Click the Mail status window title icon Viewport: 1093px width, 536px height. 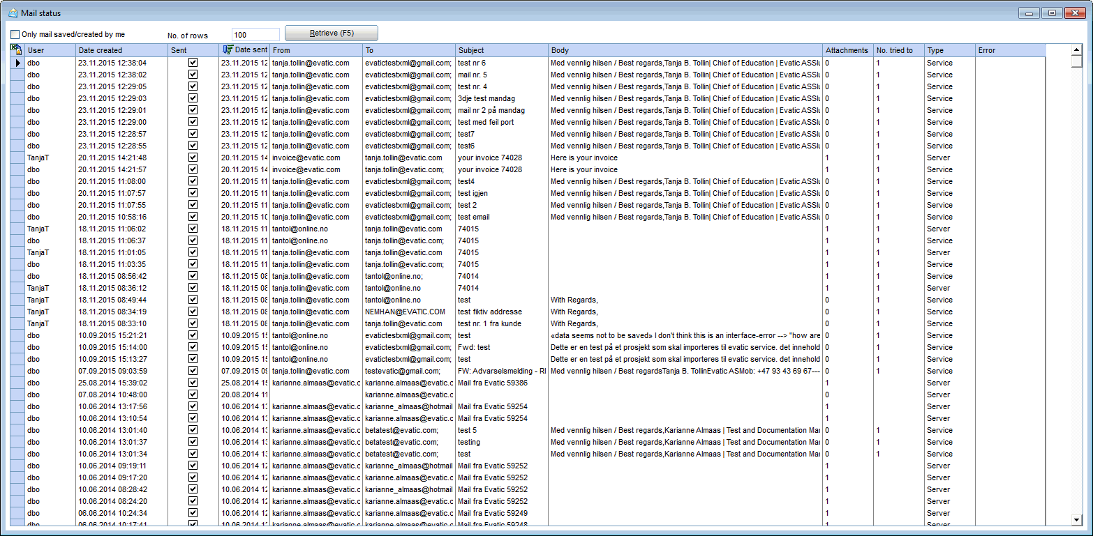[13, 13]
